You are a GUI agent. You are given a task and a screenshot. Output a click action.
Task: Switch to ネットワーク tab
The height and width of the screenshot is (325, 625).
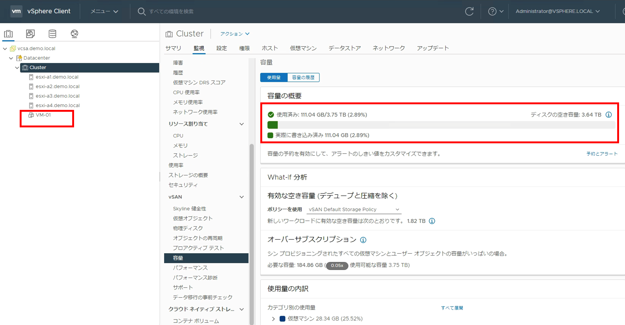click(x=388, y=48)
